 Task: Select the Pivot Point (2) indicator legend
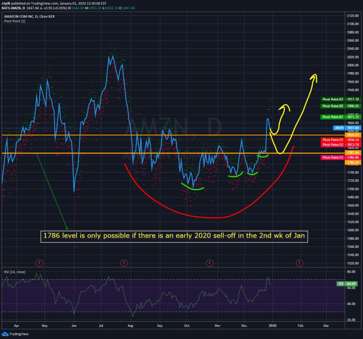(16, 21)
